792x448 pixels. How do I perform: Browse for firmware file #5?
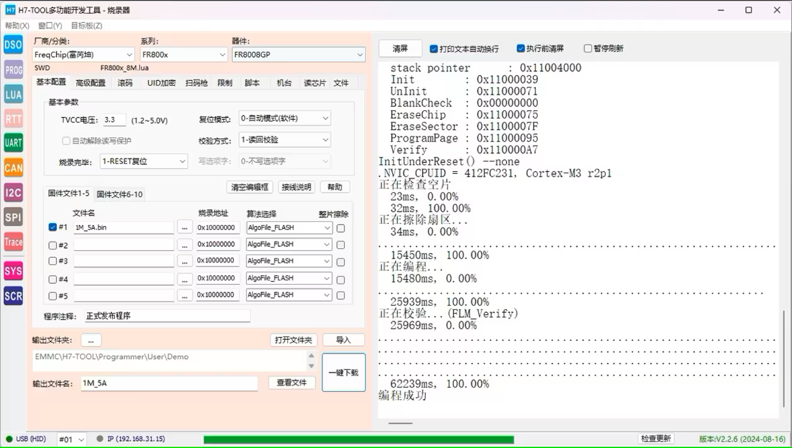coord(184,295)
